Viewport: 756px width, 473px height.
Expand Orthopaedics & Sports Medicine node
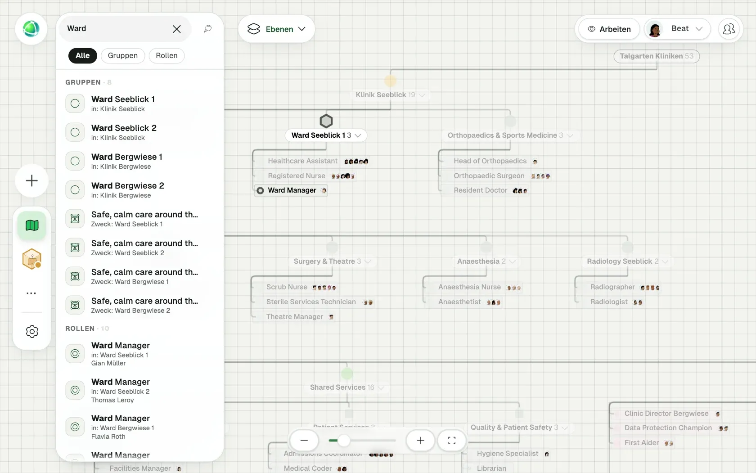pyautogui.click(x=570, y=135)
